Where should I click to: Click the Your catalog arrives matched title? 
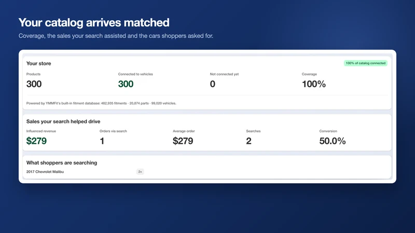[94, 22]
